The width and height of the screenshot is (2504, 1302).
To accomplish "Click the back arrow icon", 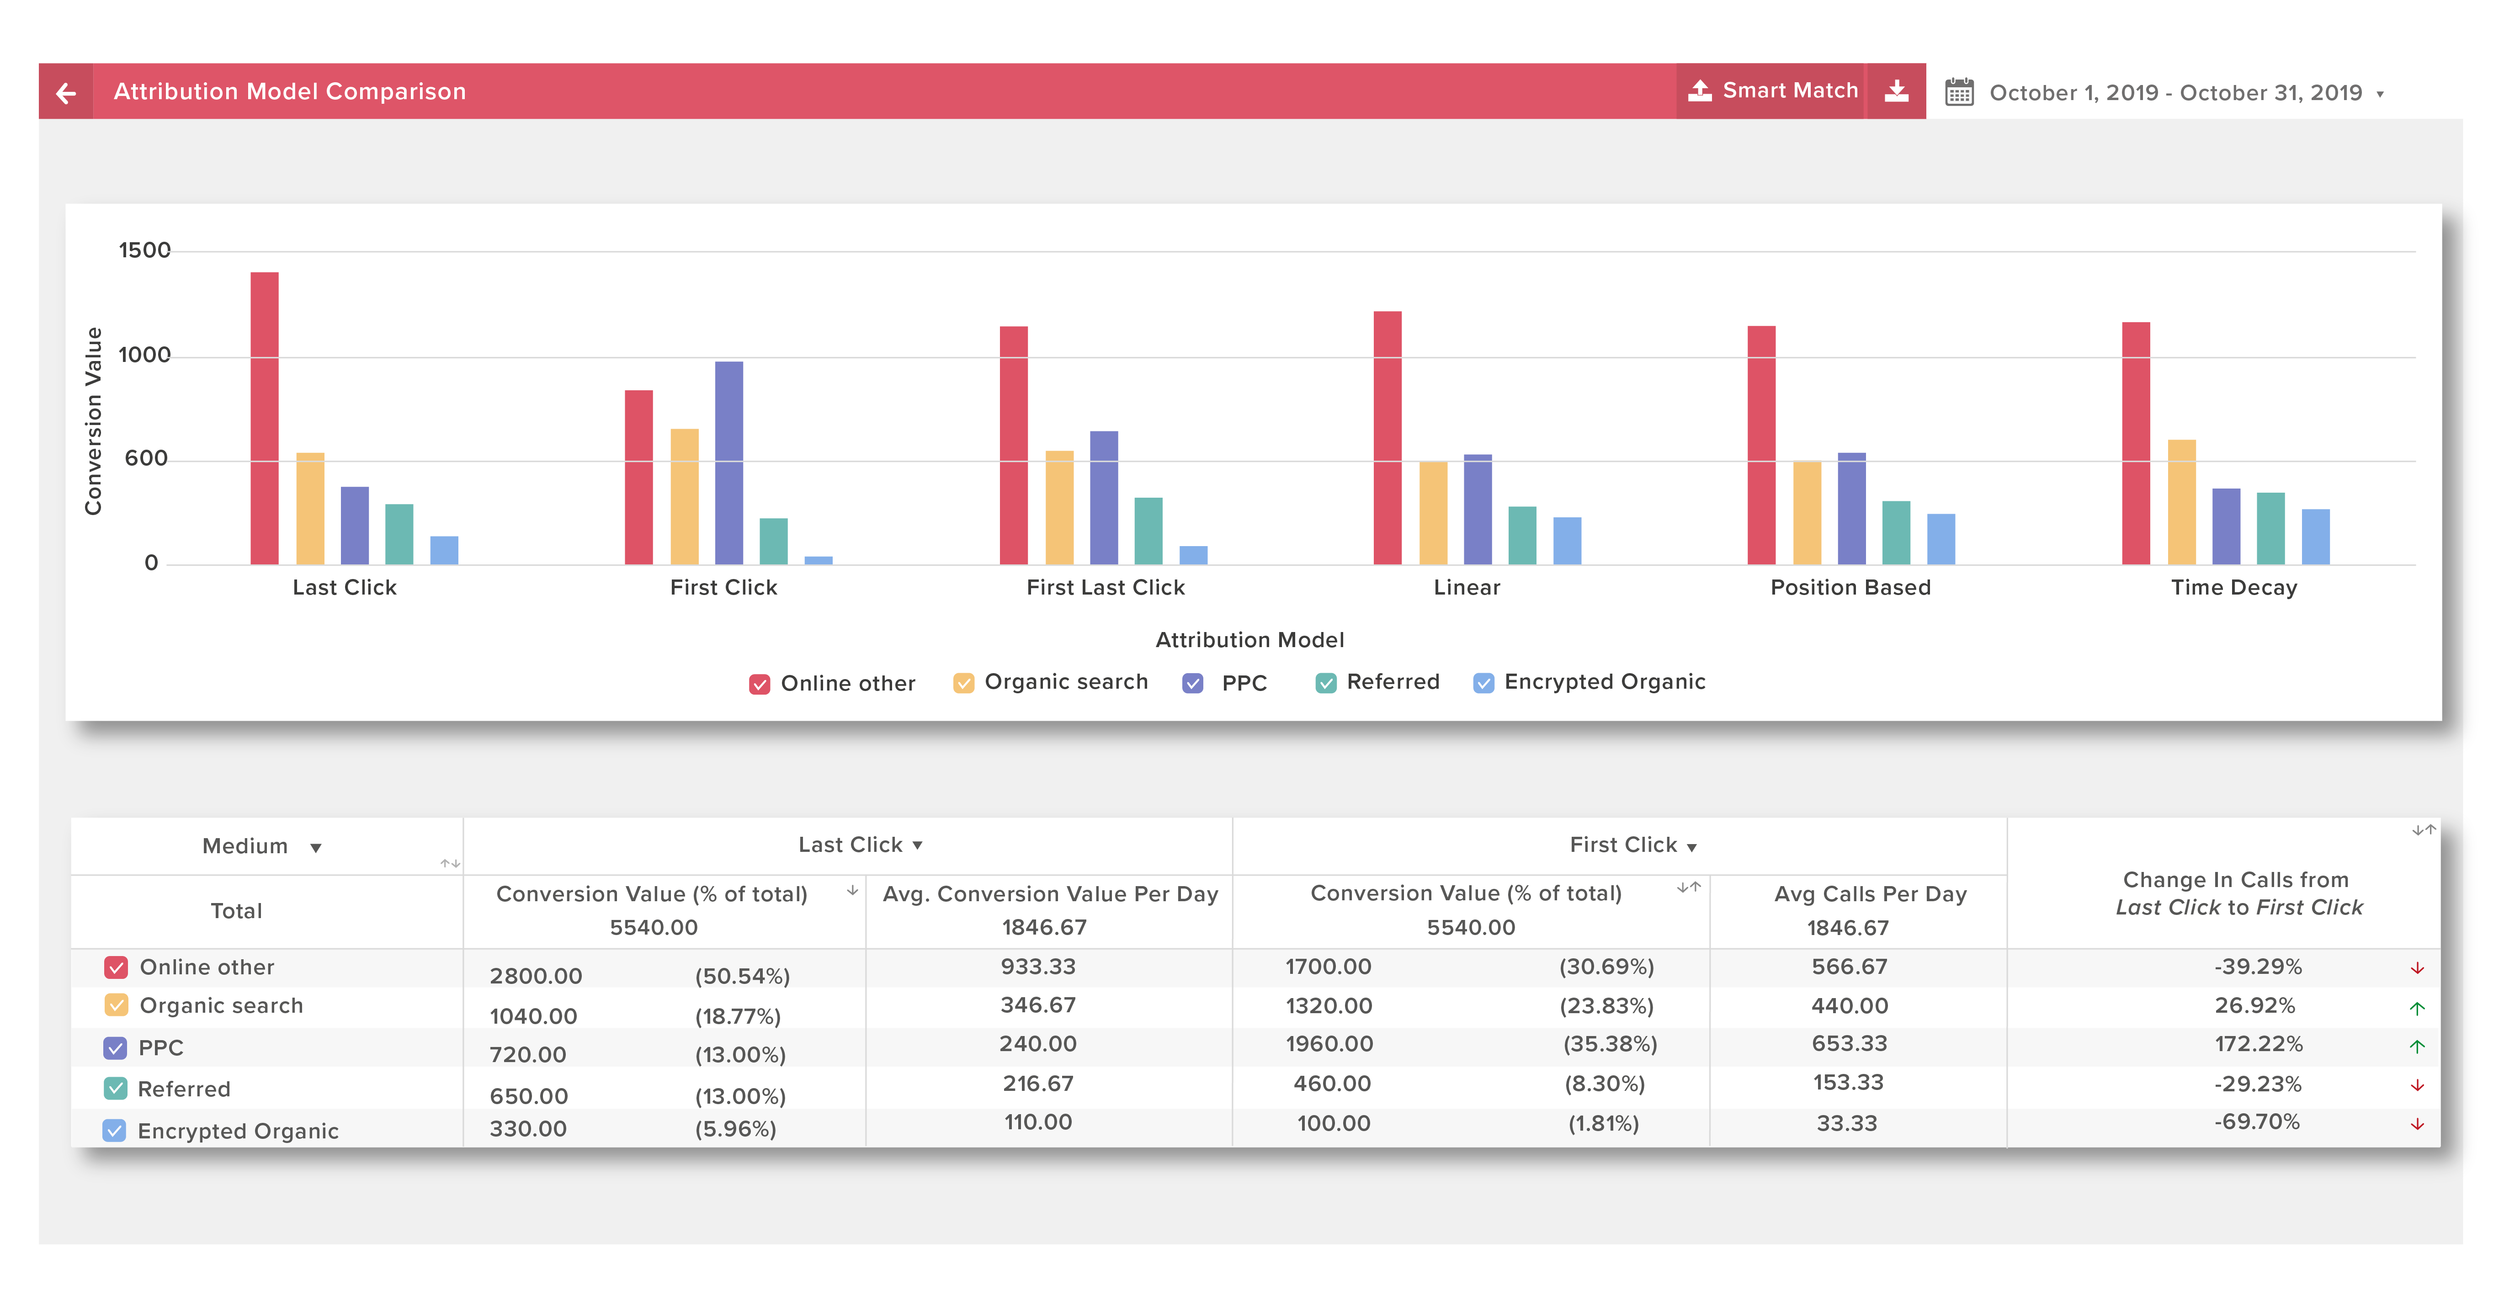I will click(x=66, y=92).
